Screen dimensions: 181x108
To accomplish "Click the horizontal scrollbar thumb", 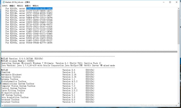I will [20, 105].
